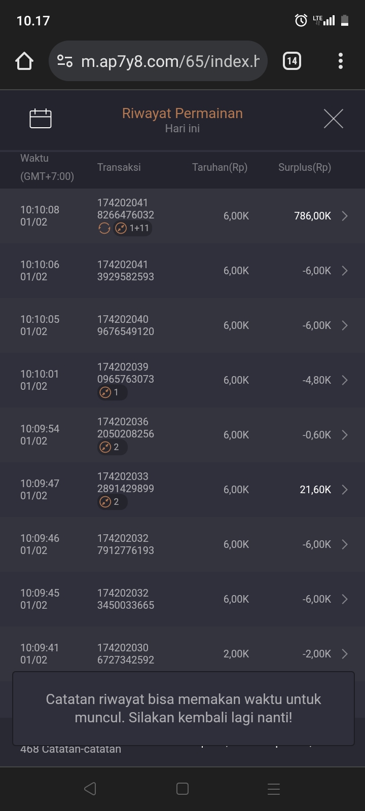This screenshot has width=365, height=811.
Task: Tap the browser home icon
Action: click(x=24, y=61)
